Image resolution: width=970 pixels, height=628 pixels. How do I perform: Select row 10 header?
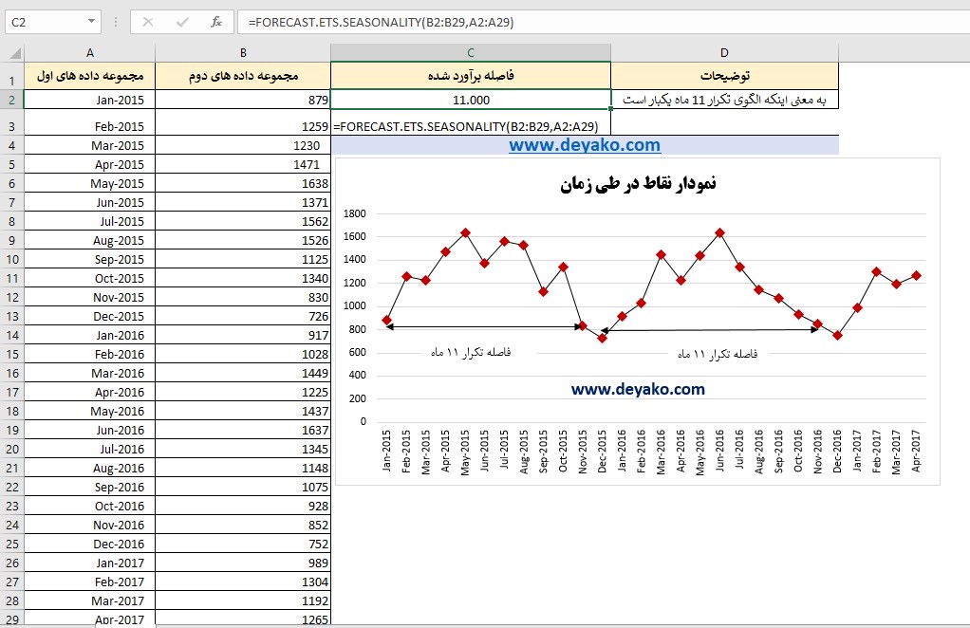tap(11, 260)
